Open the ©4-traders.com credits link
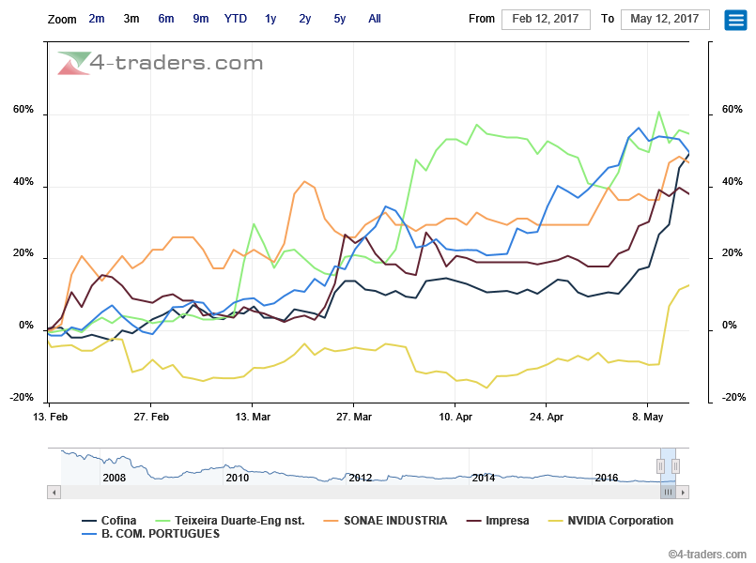The width and height of the screenshot is (756, 563). click(x=707, y=555)
